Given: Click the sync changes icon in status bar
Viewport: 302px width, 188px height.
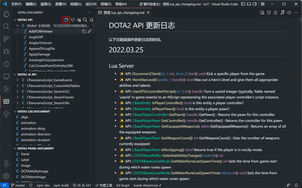Looking at the screenshot, I should coord(31,185).
